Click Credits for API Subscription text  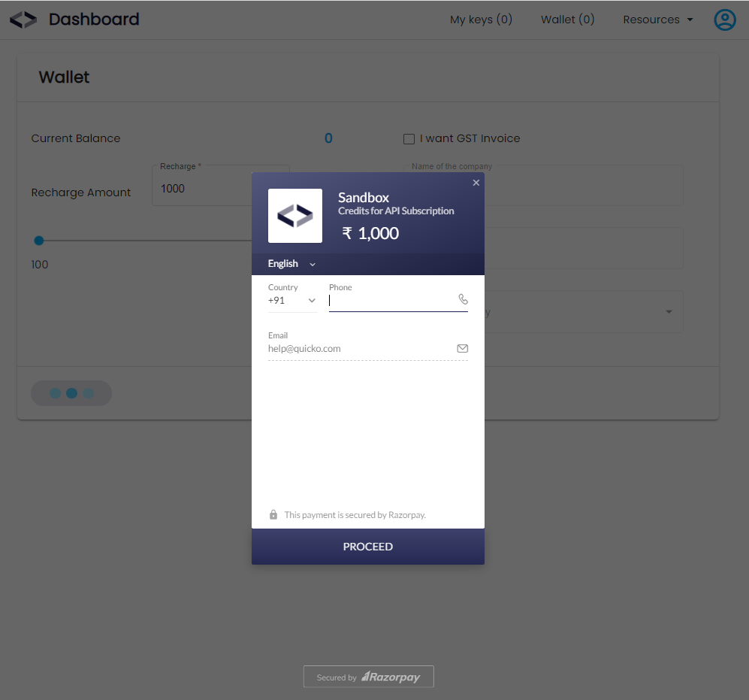[x=396, y=211]
